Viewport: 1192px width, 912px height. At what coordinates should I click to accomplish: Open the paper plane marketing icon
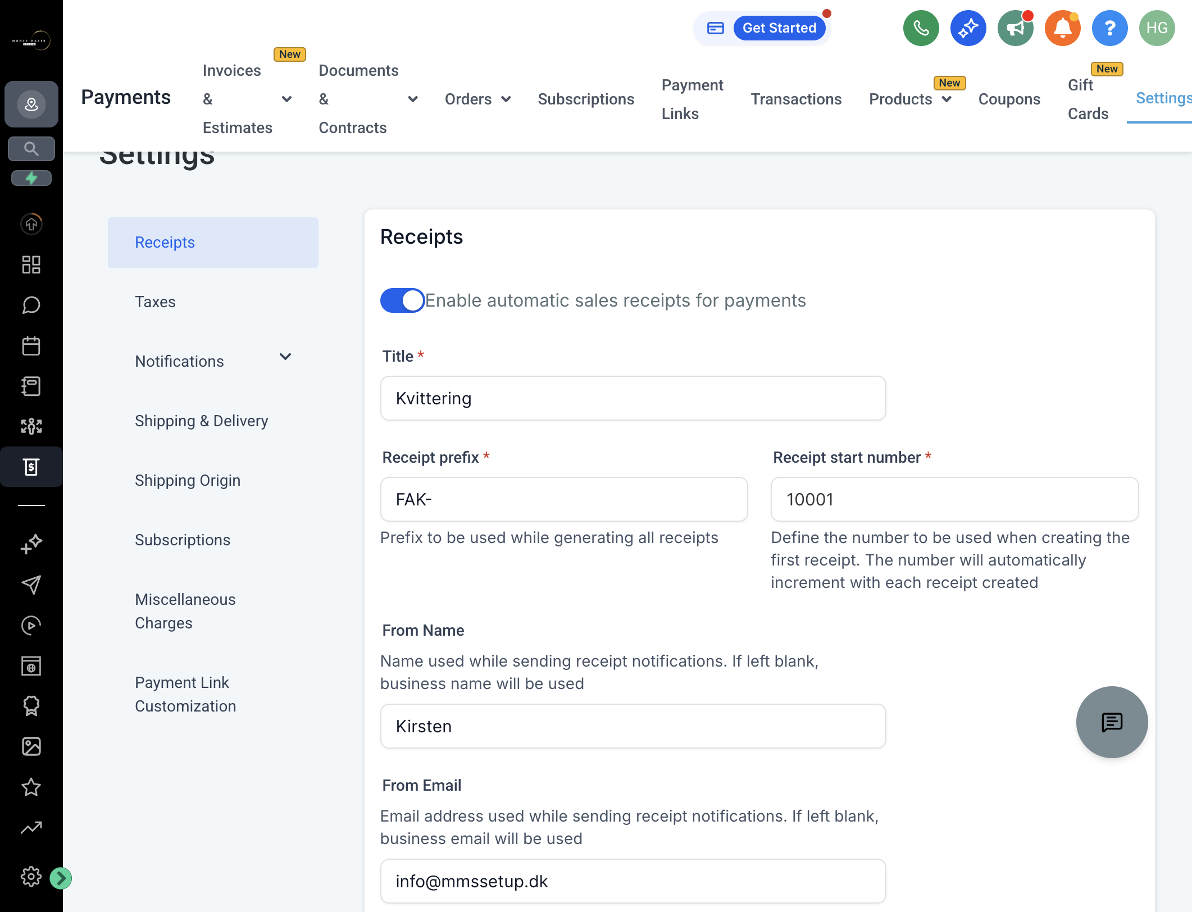pyautogui.click(x=31, y=585)
